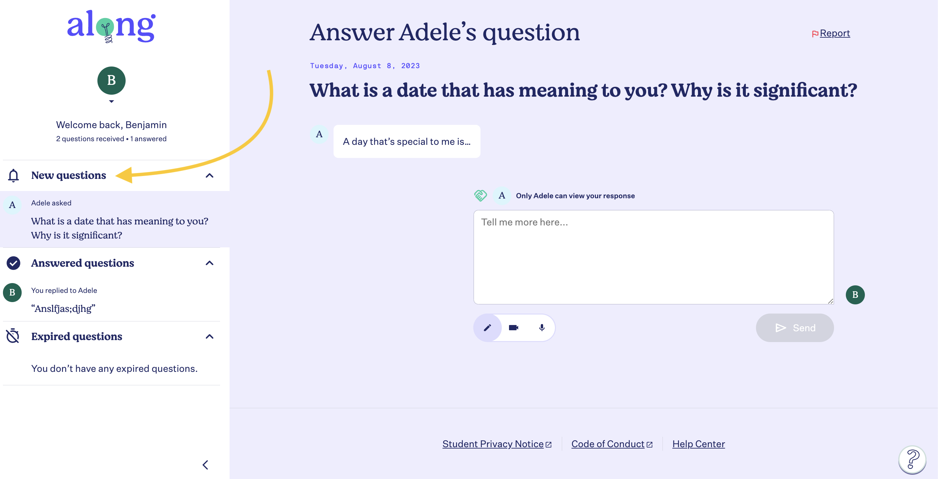The image size is (938, 479).
Task: Click the Along lightbulb logo
Action: pyautogui.click(x=112, y=27)
